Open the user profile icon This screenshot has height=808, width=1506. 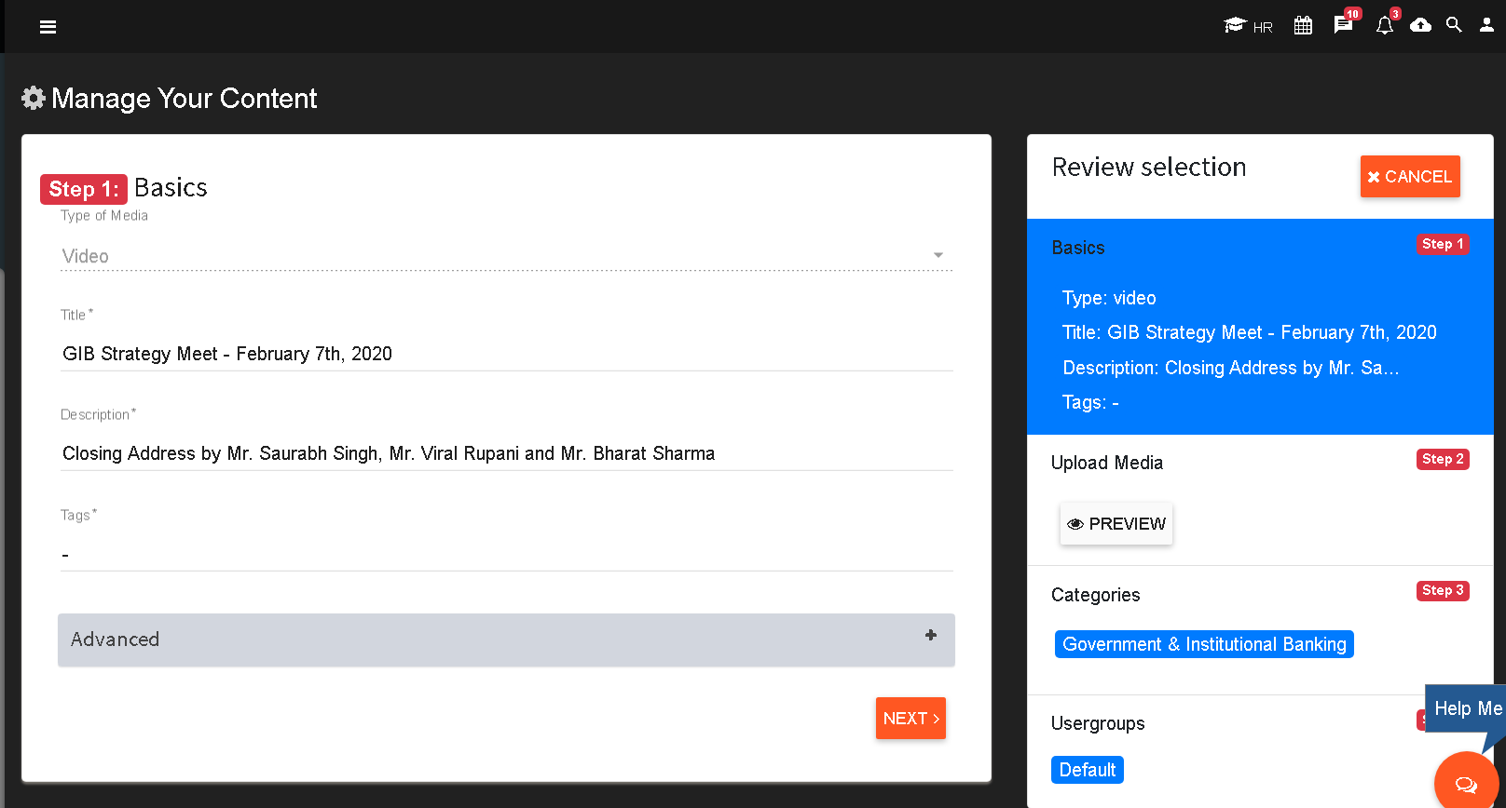(1486, 25)
